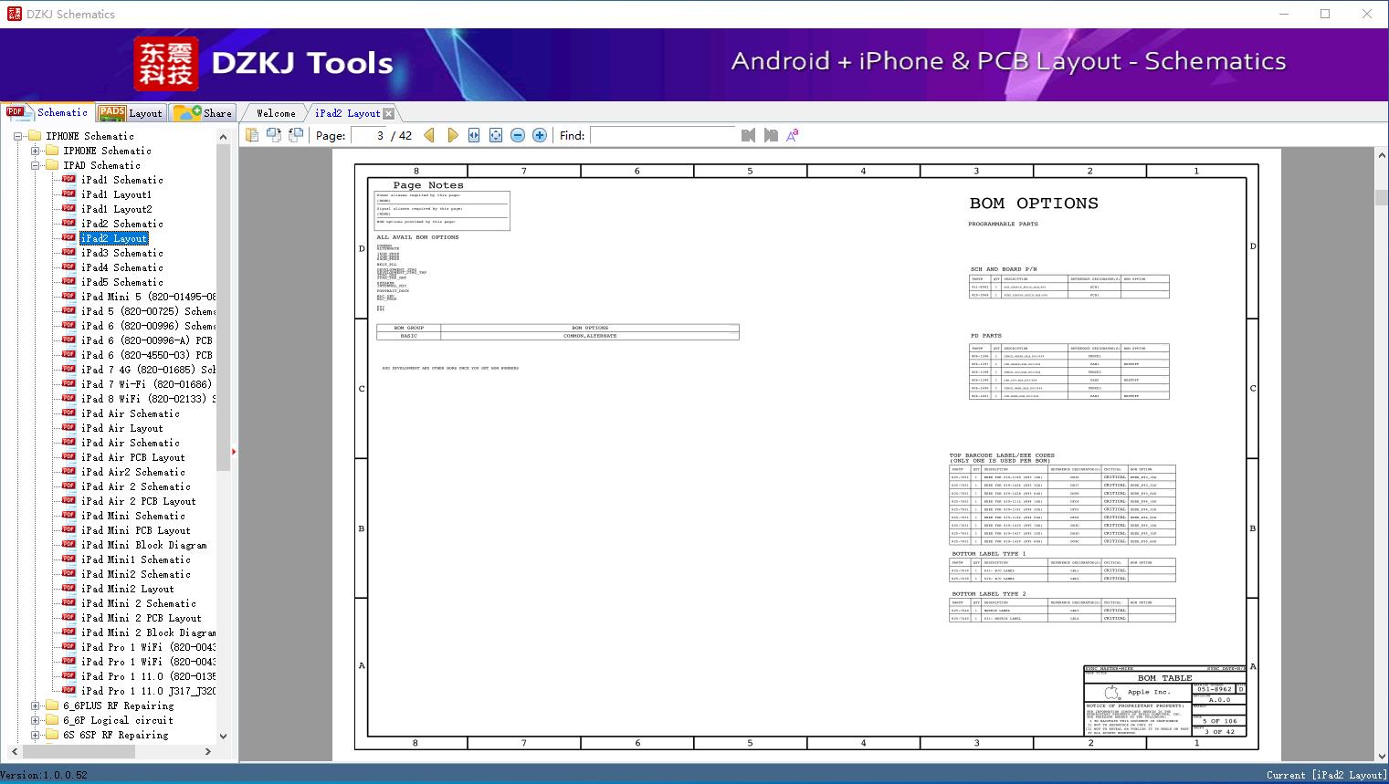Click the folder icon of IPAD Schematic
1389x784 pixels.
[x=52, y=165]
